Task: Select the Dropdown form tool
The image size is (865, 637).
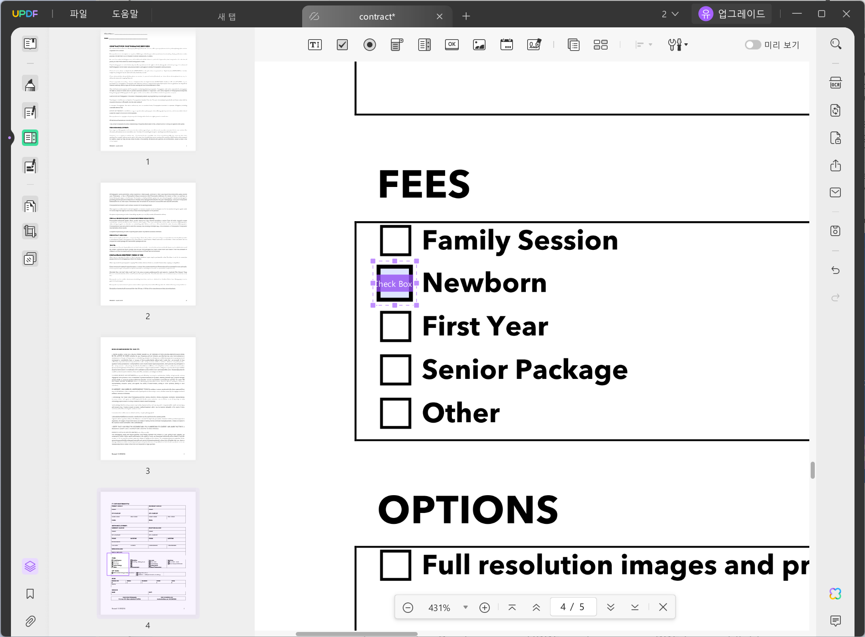Action: (397, 45)
